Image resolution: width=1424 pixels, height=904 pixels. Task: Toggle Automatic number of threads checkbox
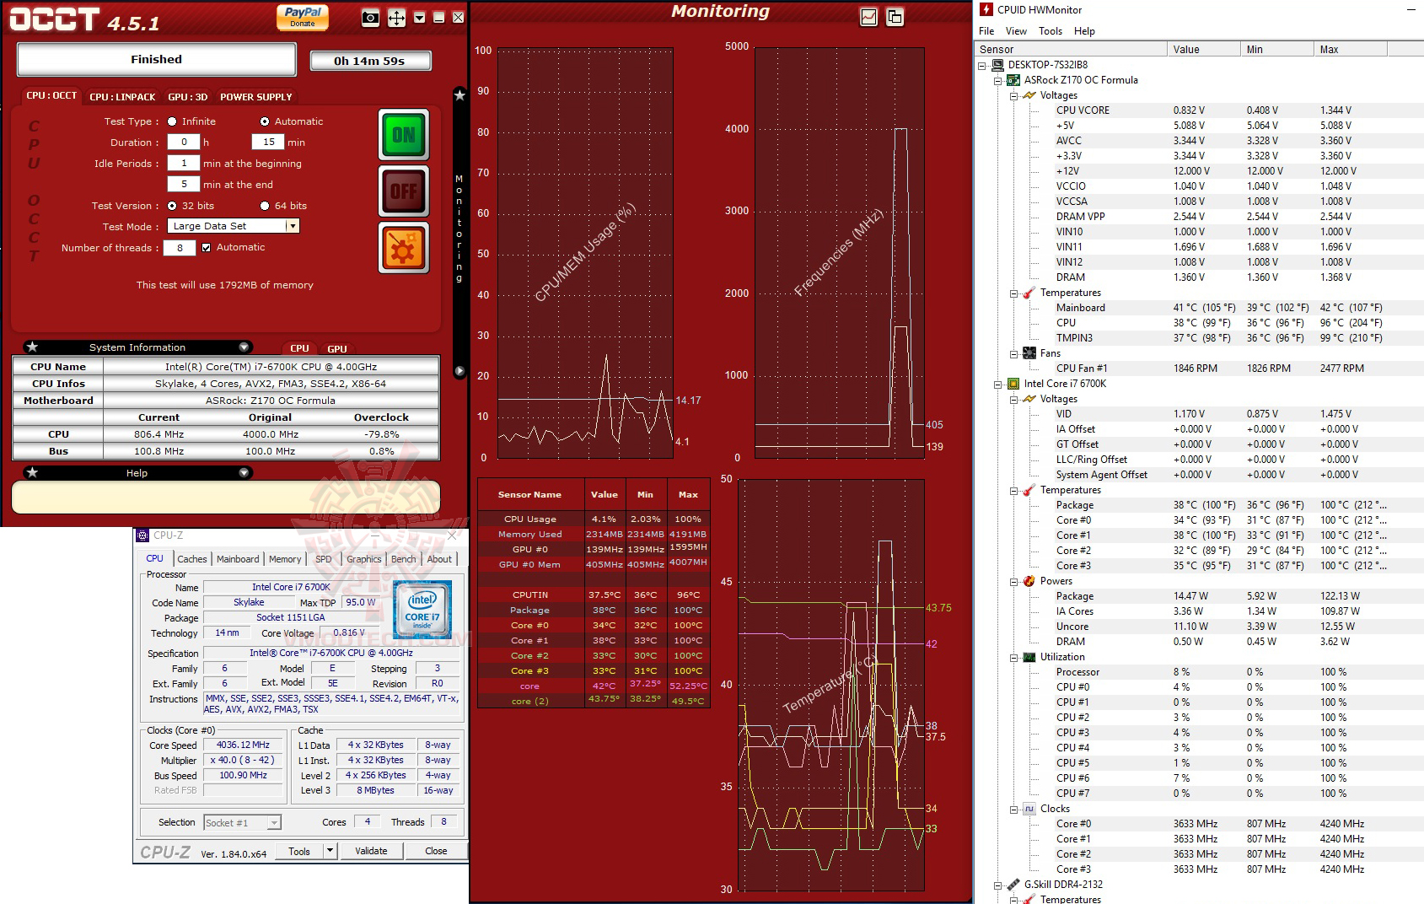[x=206, y=248]
